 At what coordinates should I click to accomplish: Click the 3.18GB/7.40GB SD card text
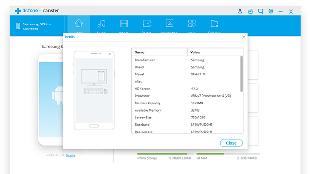point(247,158)
